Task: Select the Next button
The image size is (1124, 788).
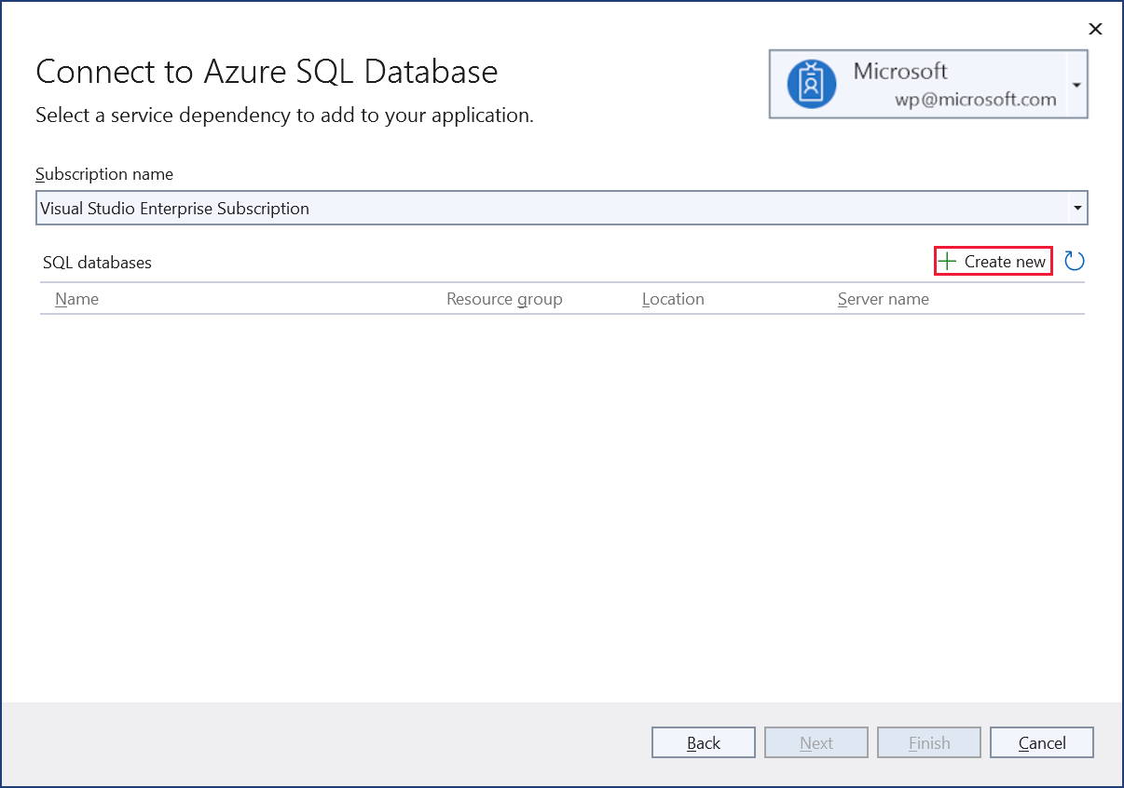Action: [x=816, y=742]
